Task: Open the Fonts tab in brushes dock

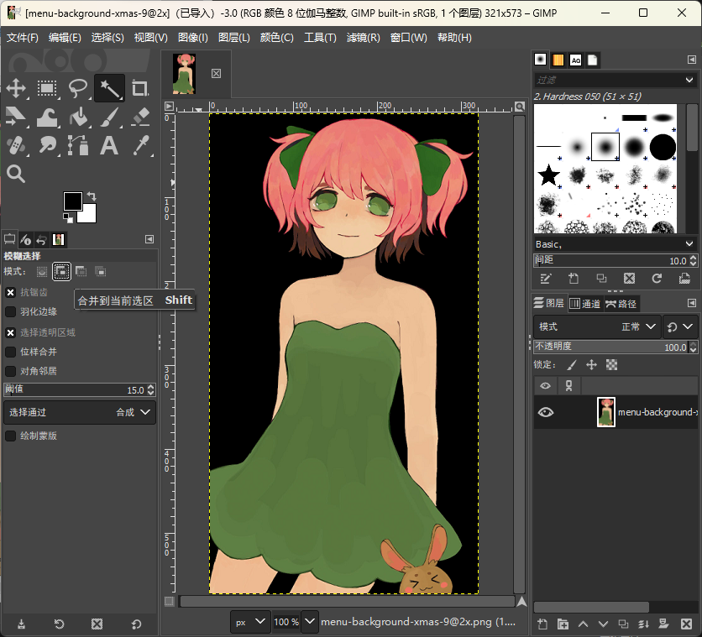Action: pos(576,60)
